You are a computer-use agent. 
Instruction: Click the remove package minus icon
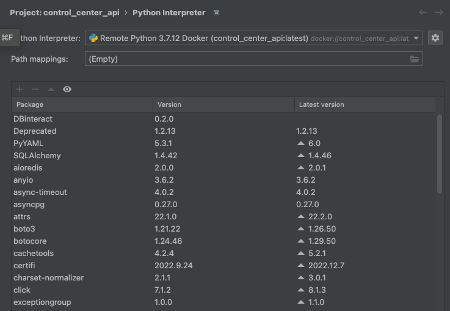click(x=35, y=89)
